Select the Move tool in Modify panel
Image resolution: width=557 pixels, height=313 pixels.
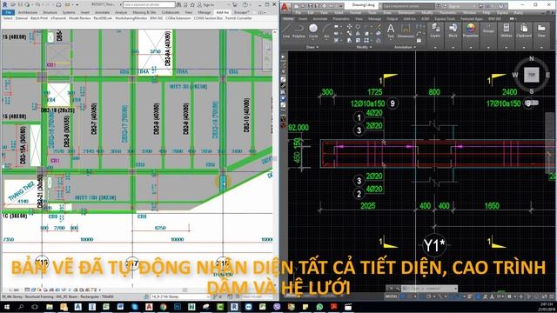tap(350, 27)
